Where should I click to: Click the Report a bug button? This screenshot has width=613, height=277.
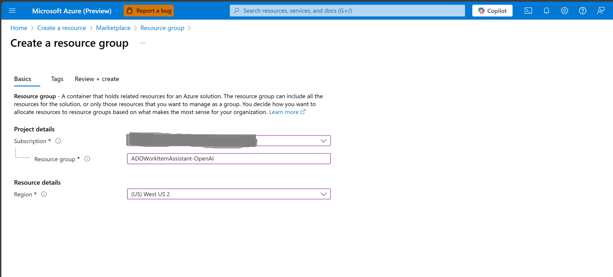[149, 11]
